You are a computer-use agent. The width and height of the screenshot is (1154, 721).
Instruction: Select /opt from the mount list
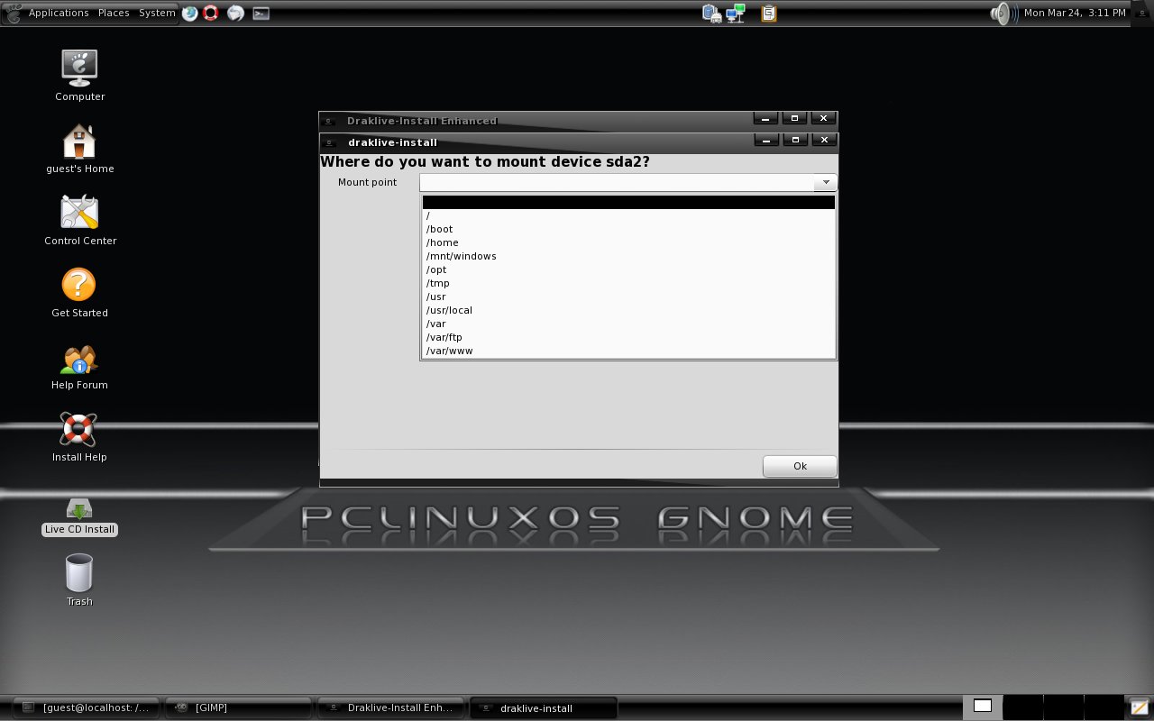[x=628, y=269]
